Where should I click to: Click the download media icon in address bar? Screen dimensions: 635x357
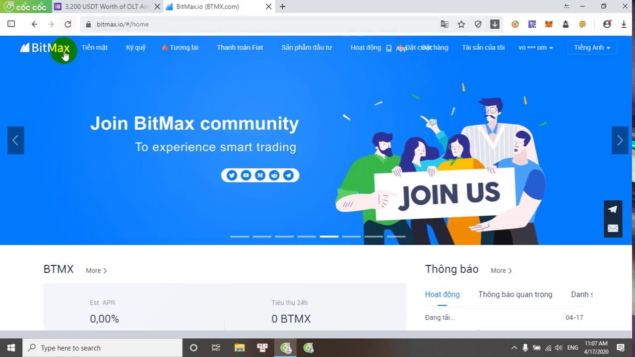pyautogui.click(x=495, y=24)
